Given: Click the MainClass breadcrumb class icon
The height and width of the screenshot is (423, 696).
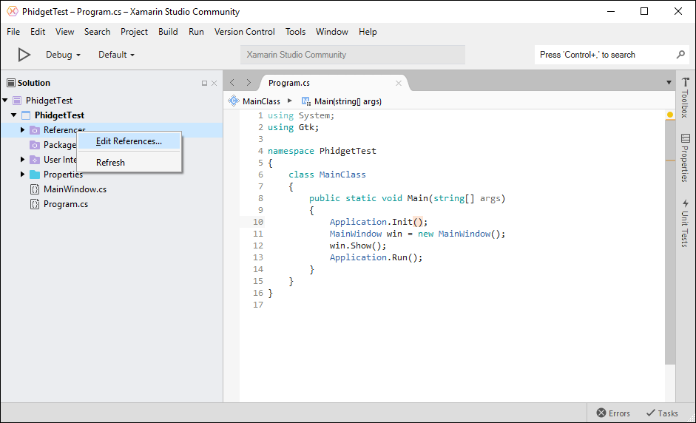Looking at the screenshot, I should [x=234, y=101].
